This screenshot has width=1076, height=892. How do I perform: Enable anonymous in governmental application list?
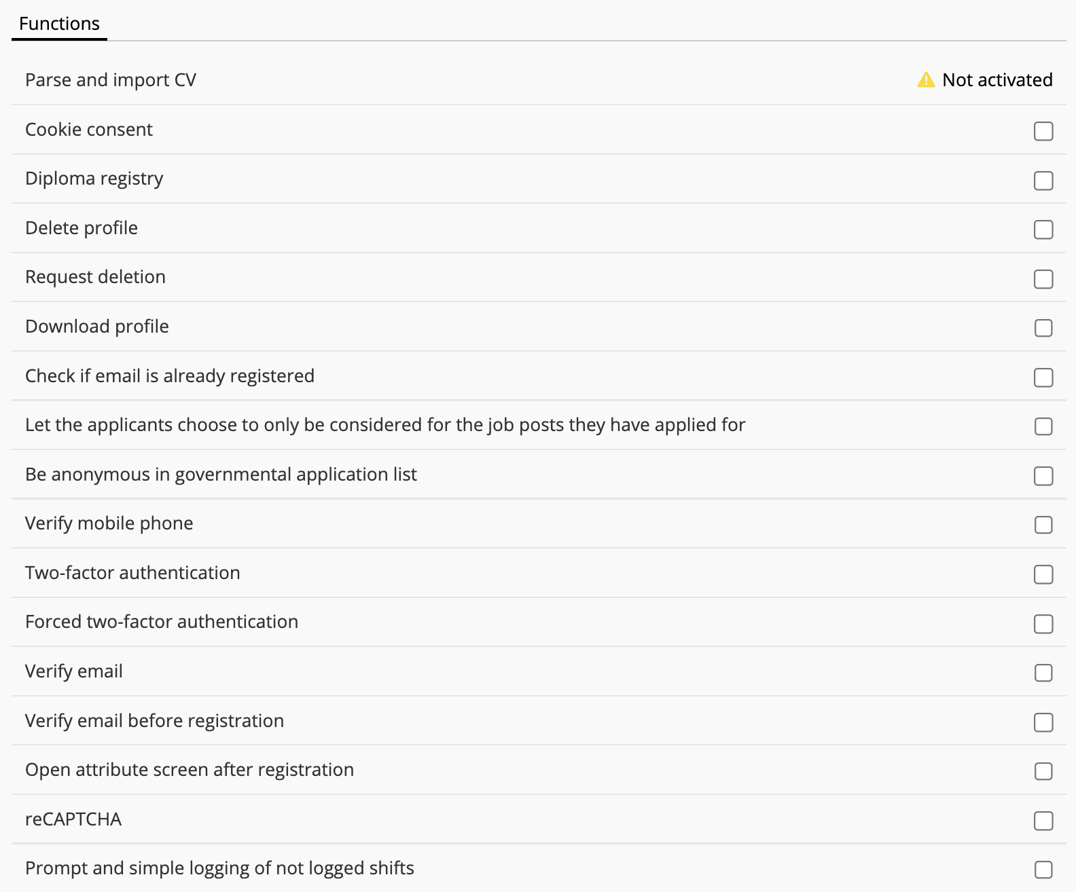click(1043, 476)
